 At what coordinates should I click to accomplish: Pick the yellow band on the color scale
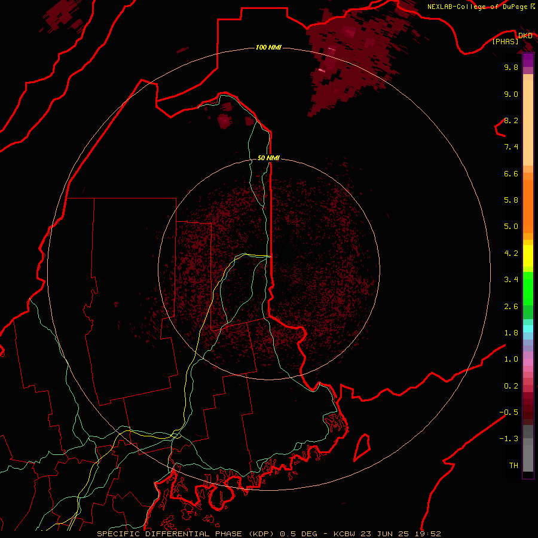(x=528, y=256)
